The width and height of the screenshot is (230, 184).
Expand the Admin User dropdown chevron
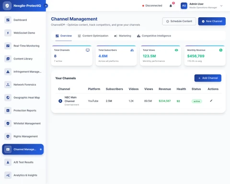[x=221, y=6]
